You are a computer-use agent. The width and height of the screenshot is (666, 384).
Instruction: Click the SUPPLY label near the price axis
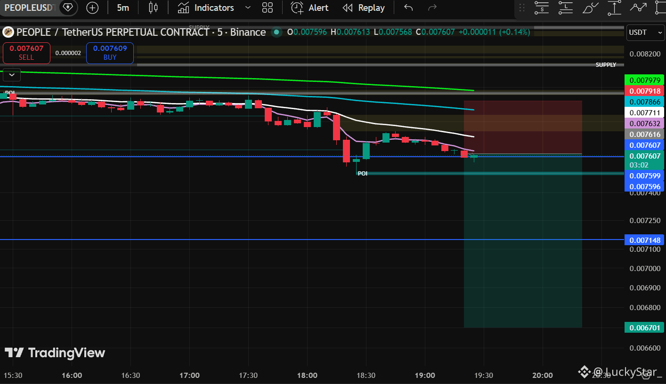click(x=606, y=64)
